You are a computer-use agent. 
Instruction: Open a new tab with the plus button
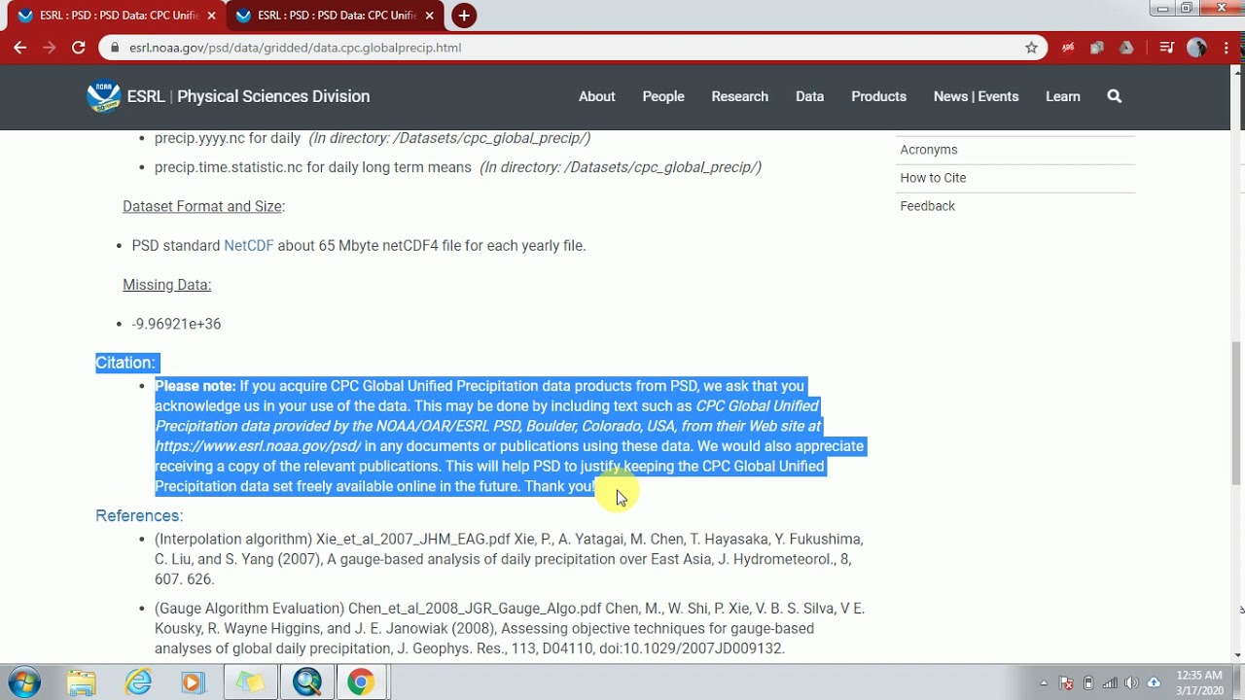point(464,16)
